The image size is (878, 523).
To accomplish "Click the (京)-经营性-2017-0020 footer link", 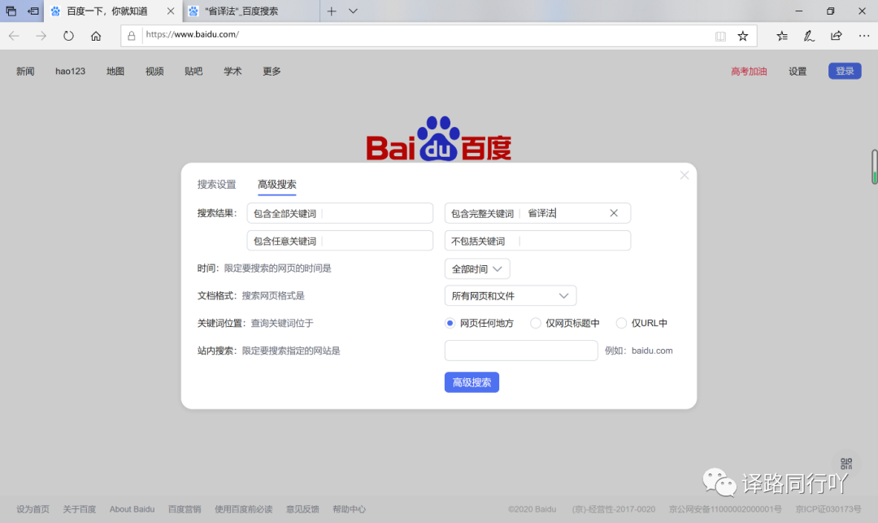I will tap(614, 509).
